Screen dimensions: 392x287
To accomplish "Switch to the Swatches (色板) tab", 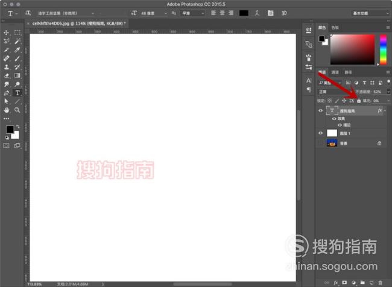I will pyautogui.click(x=335, y=28).
